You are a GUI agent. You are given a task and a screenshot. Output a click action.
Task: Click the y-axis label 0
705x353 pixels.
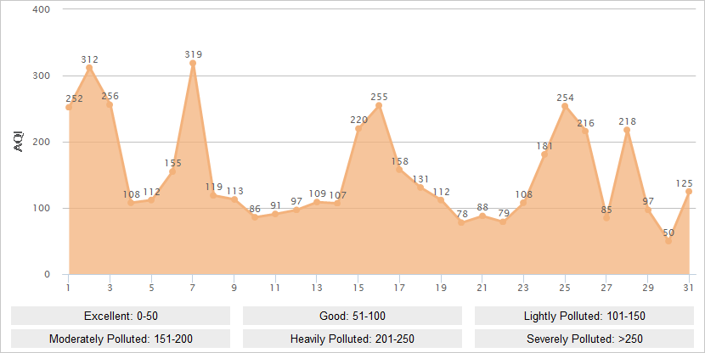pyautogui.click(x=48, y=274)
